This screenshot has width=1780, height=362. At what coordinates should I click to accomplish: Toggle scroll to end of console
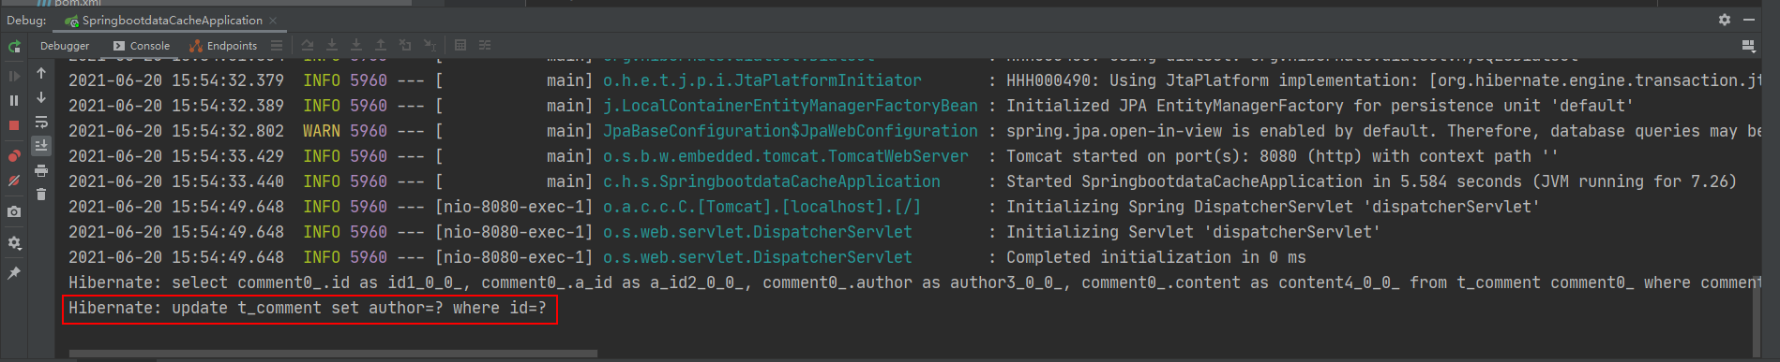click(41, 146)
